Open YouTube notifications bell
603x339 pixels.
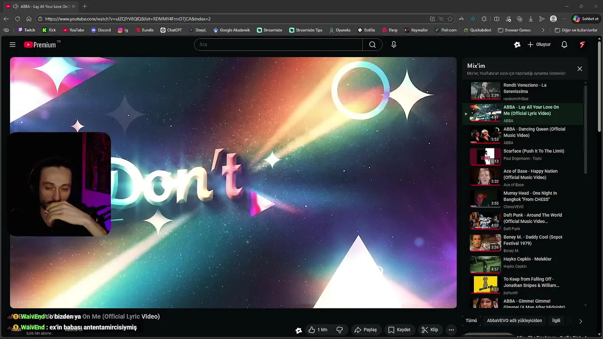(x=564, y=45)
